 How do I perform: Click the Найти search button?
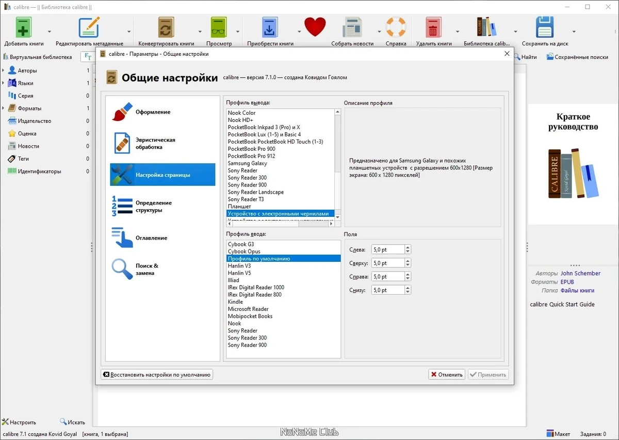point(525,57)
